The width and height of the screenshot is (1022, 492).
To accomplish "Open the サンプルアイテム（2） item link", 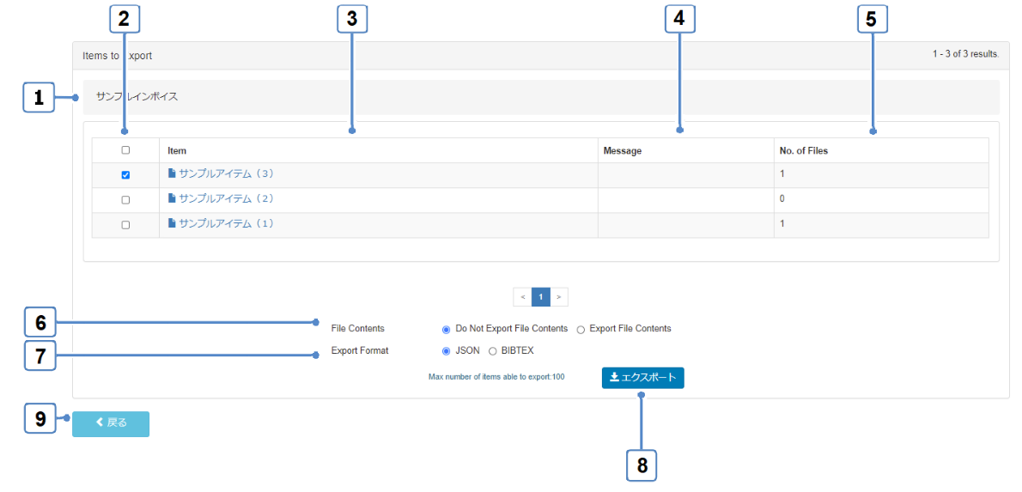I will 226,198.
